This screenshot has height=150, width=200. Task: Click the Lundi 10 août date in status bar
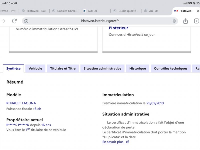[8, 3]
